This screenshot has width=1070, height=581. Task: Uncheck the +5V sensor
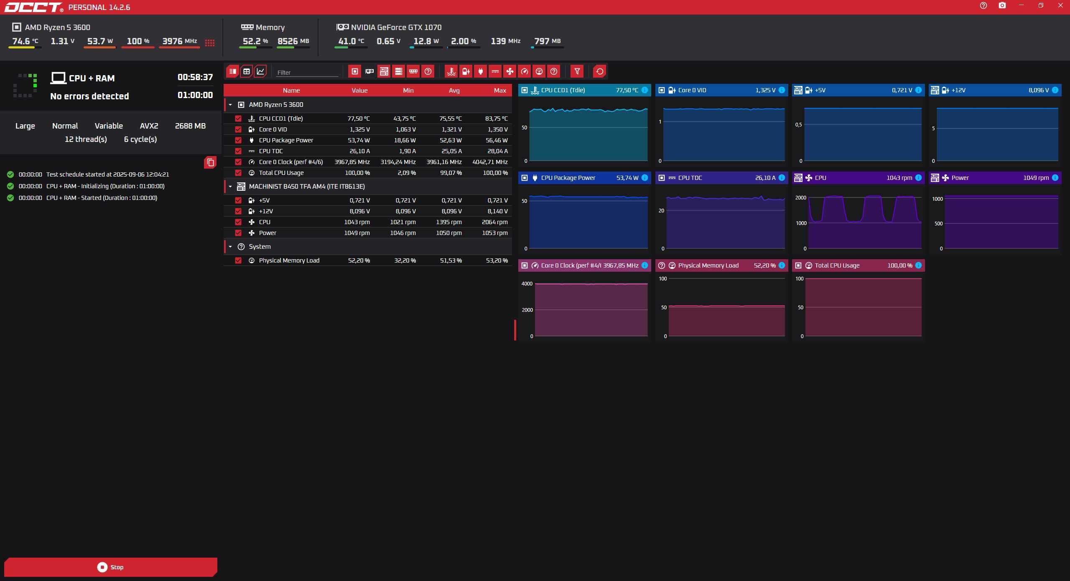point(238,200)
